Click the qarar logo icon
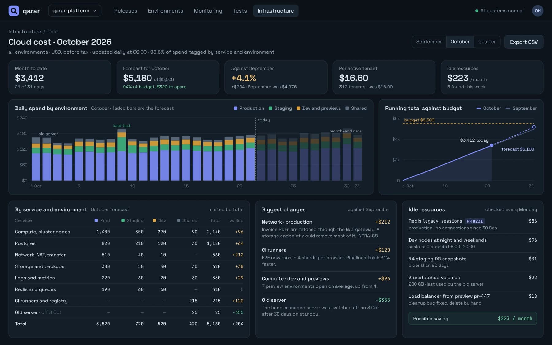 (x=13, y=11)
